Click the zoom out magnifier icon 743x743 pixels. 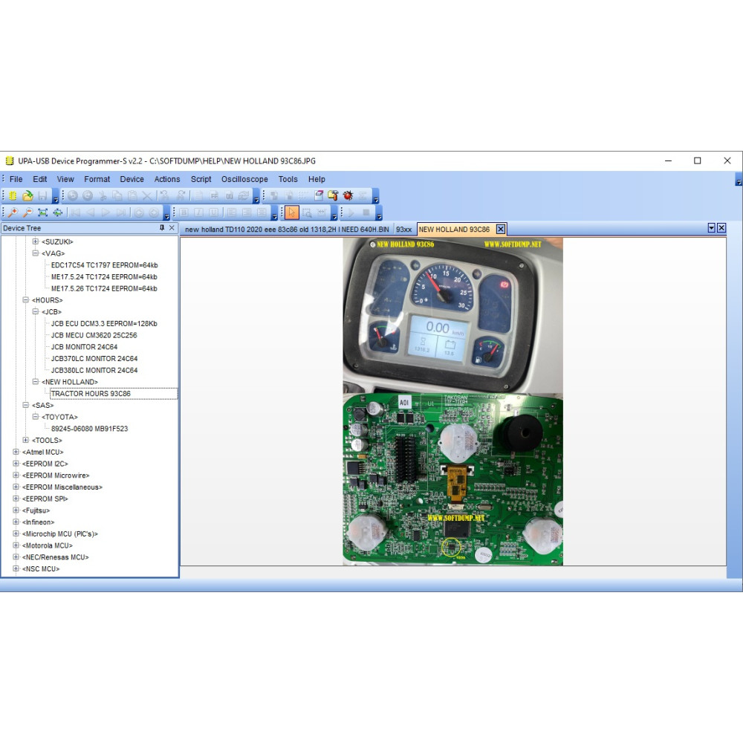tap(28, 212)
